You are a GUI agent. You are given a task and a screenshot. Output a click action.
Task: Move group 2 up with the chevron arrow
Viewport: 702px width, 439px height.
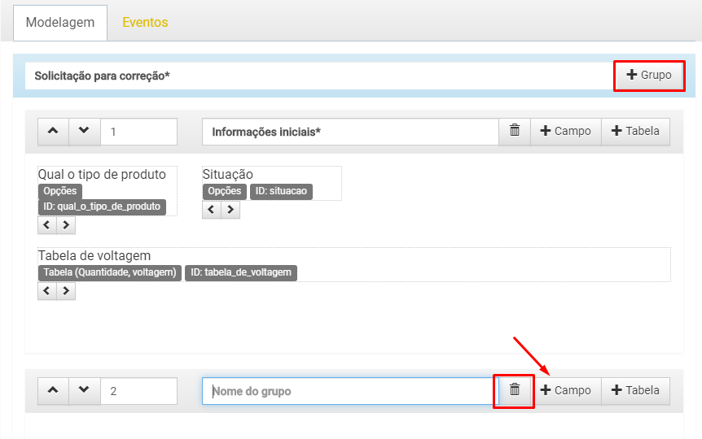click(x=53, y=391)
